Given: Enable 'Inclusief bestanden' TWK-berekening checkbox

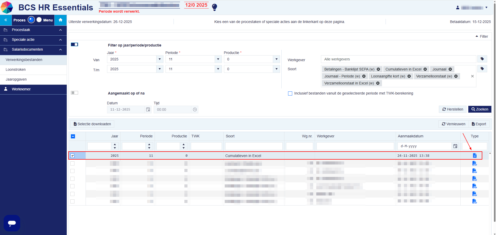Looking at the screenshot, I should pyautogui.click(x=290, y=93).
